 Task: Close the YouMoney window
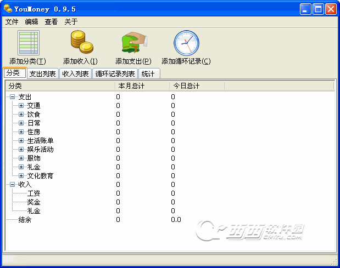pyautogui.click(x=331, y=9)
